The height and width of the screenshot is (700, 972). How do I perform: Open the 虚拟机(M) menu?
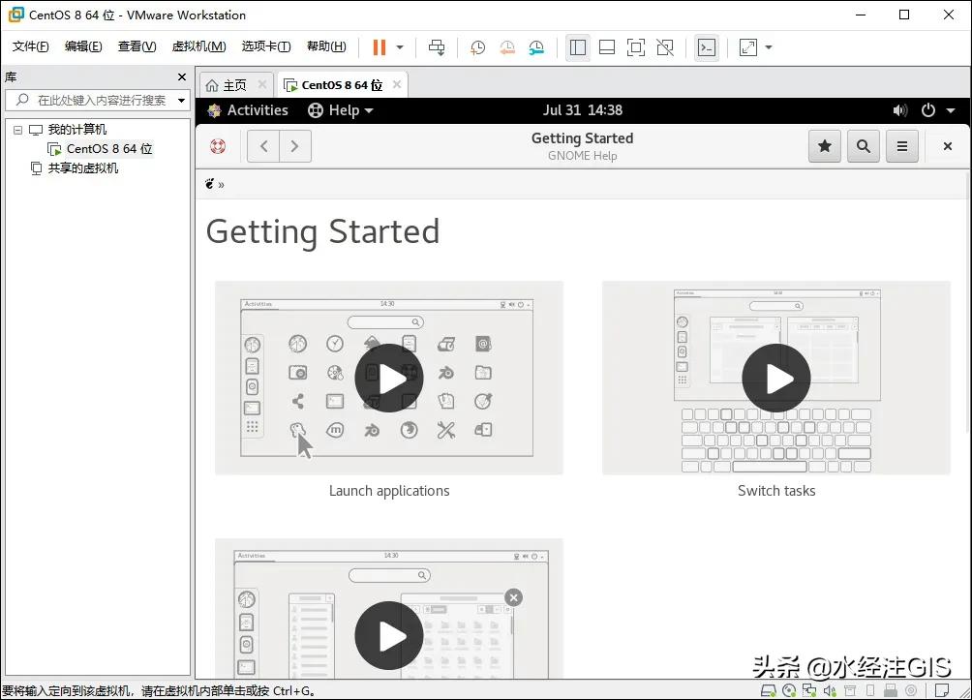click(x=198, y=46)
